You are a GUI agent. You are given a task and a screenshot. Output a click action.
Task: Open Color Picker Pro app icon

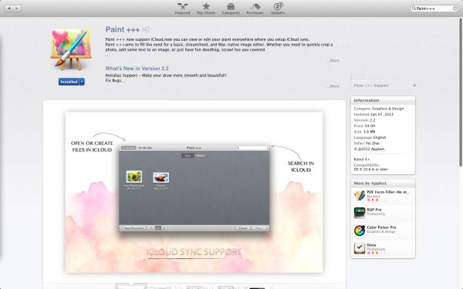(x=360, y=230)
